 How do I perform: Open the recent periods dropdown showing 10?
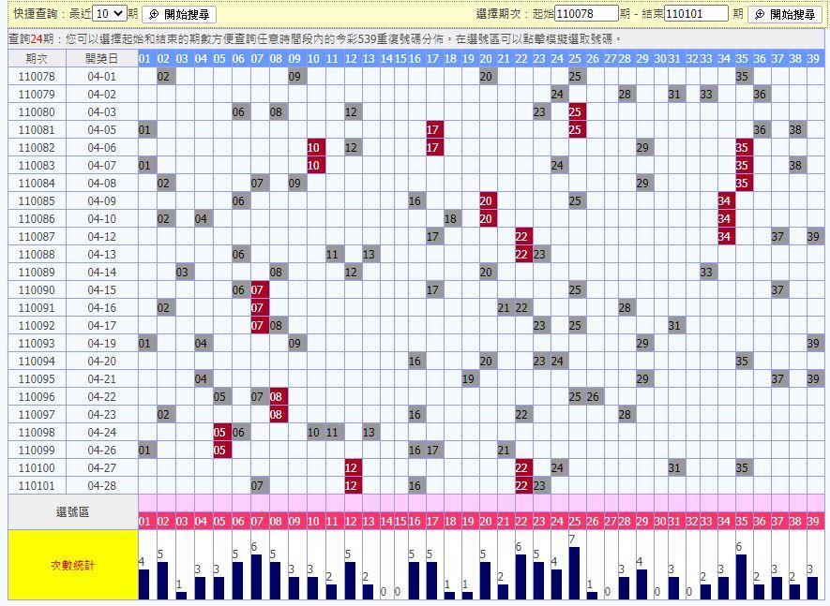click(x=110, y=14)
